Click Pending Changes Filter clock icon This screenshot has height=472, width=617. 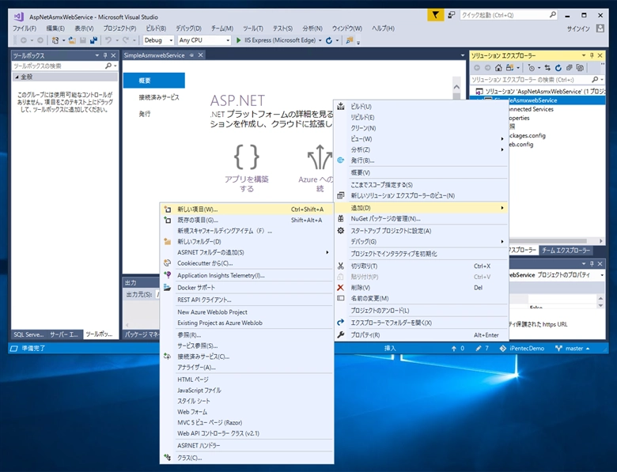click(532, 68)
